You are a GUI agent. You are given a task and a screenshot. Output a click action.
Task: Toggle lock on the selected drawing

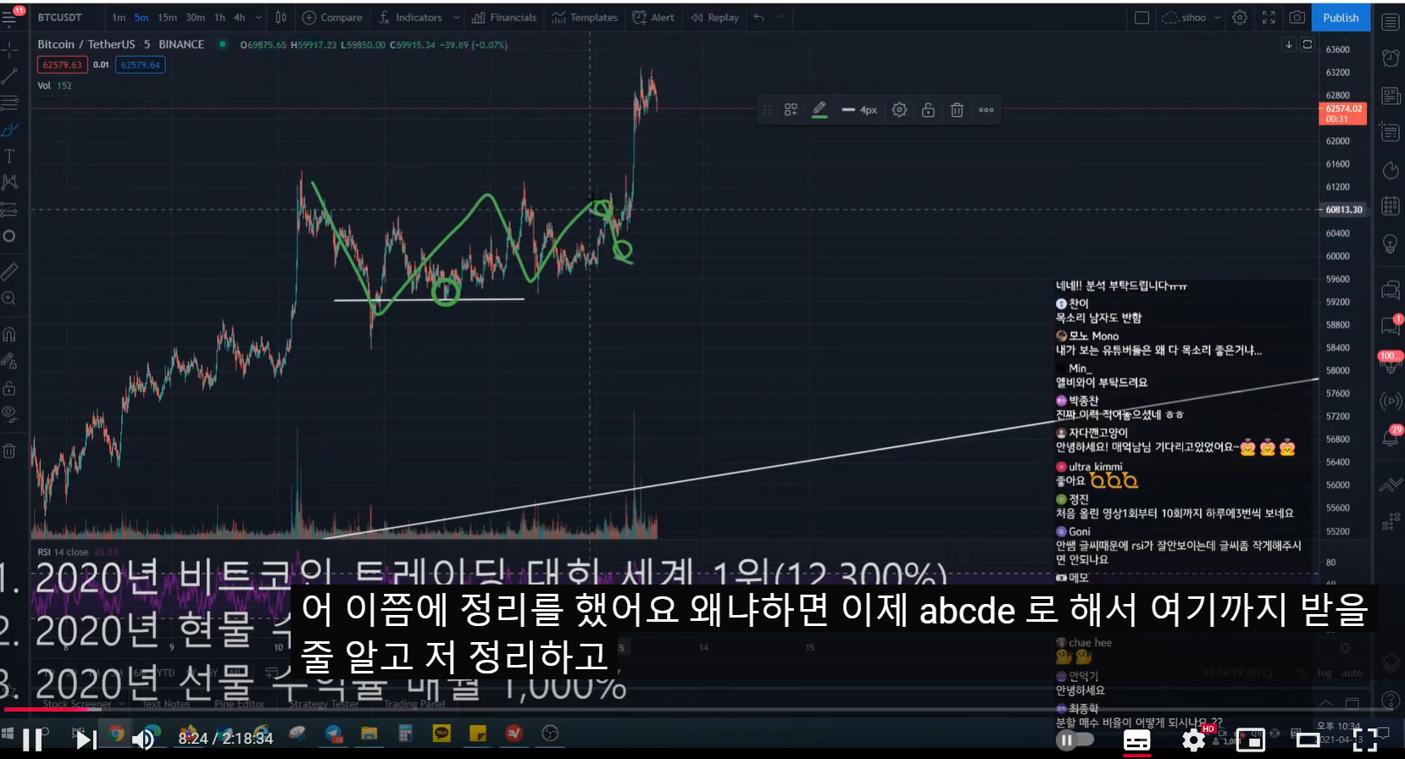pos(928,109)
